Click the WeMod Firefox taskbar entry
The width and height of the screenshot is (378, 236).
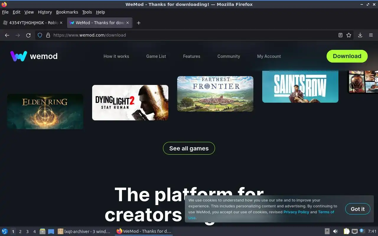click(144, 231)
